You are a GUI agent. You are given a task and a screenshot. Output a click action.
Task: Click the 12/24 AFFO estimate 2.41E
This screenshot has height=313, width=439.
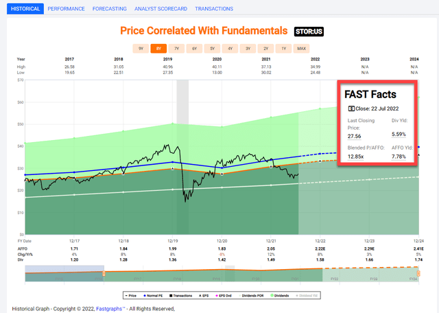coord(418,249)
